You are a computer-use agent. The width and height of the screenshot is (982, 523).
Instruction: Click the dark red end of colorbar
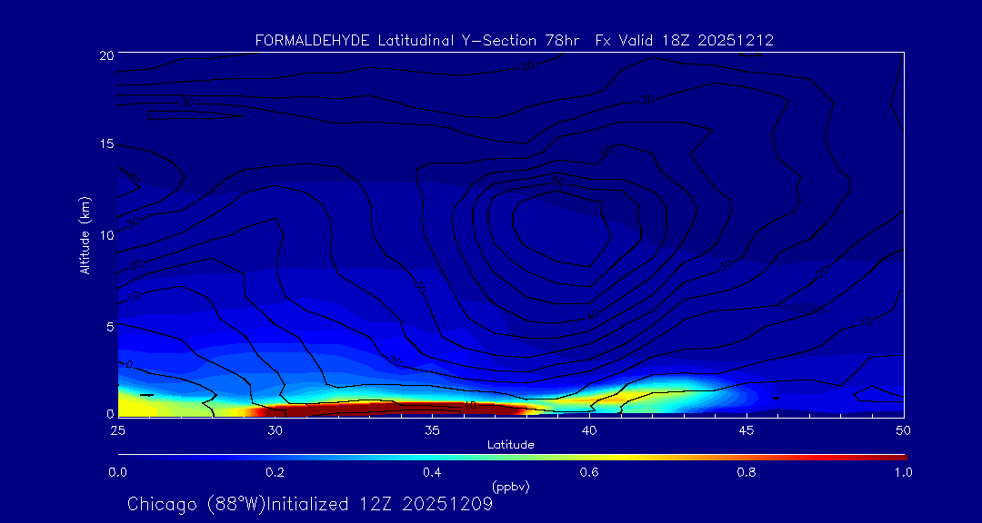click(x=896, y=457)
